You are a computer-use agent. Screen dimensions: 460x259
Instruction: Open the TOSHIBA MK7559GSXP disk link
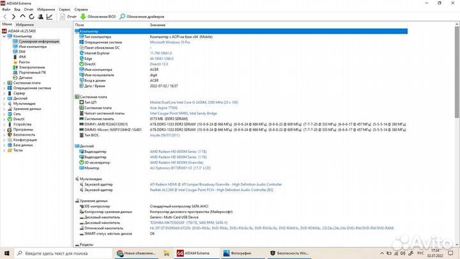point(188,223)
